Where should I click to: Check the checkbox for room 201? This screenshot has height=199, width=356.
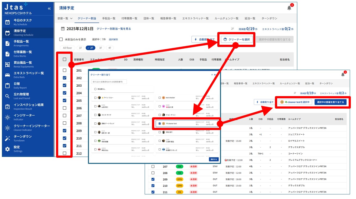tap(64, 70)
